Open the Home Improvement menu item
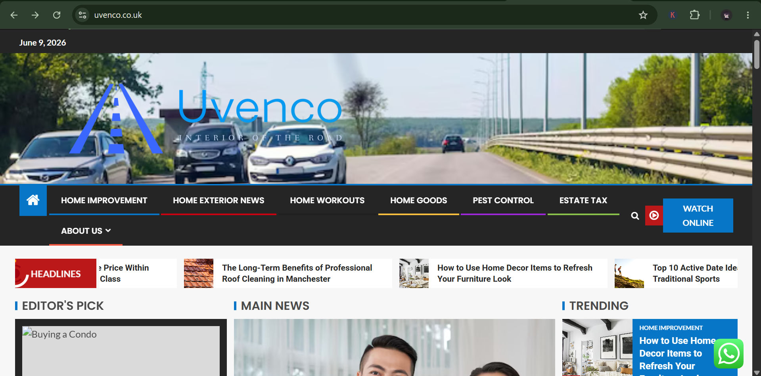The width and height of the screenshot is (761, 376). coord(104,200)
